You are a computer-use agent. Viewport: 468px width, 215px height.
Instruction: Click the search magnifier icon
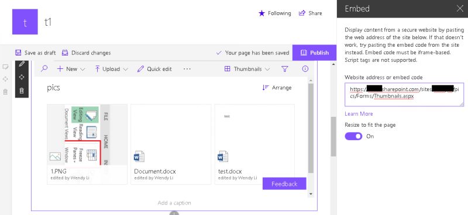point(44,69)
